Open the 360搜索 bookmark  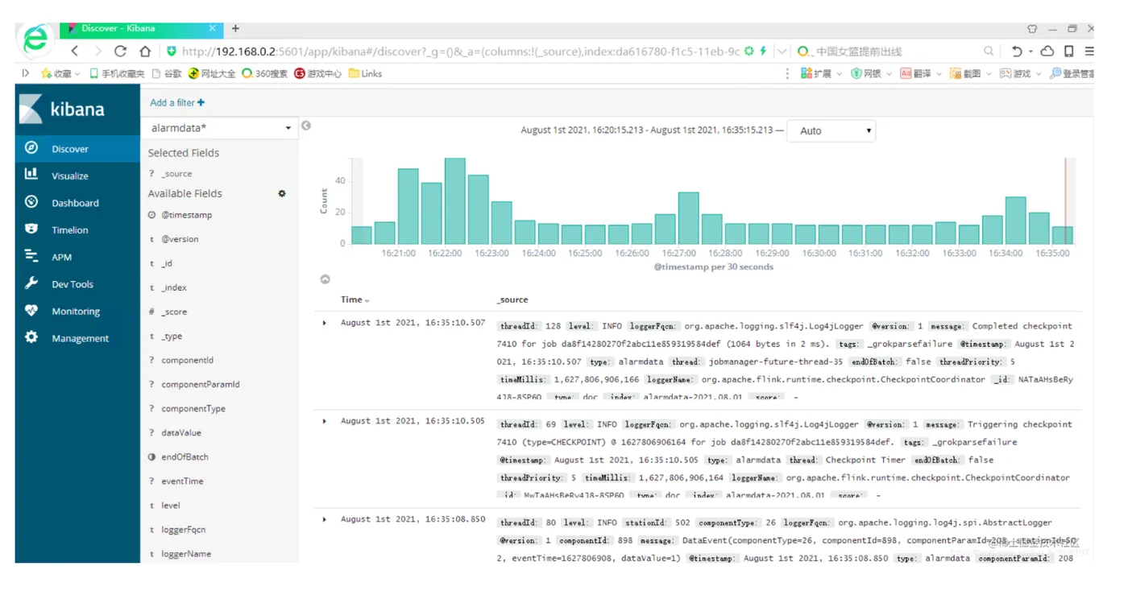(265, 73)
